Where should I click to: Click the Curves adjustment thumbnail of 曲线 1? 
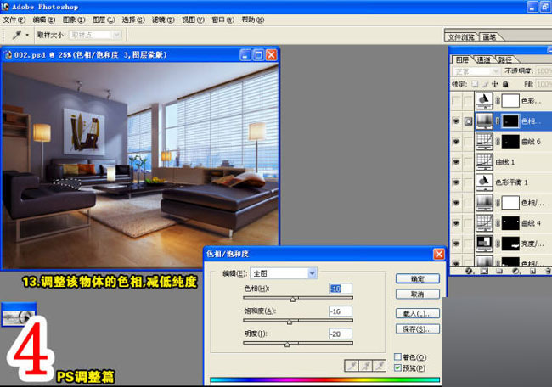[x=484, y=162]
